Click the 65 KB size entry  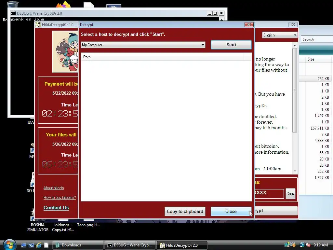(324, 153)
